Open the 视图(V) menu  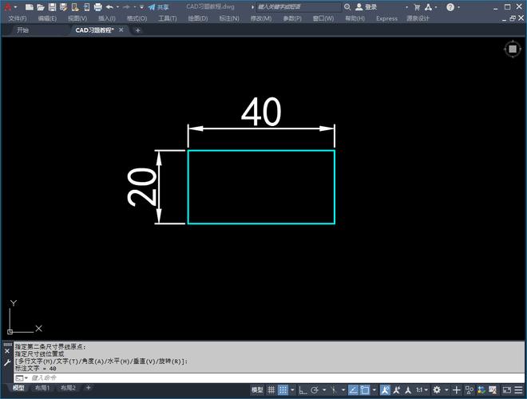tap(77, 18)
